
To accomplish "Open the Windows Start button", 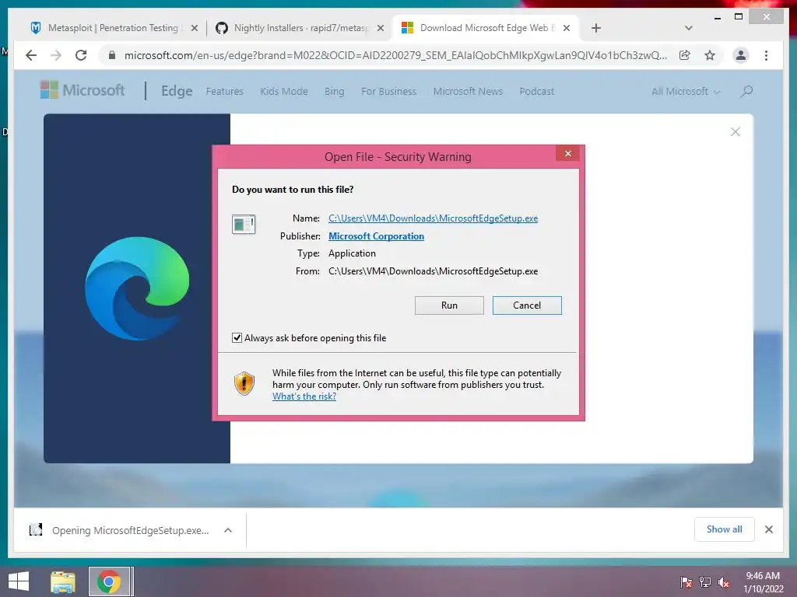I will [19, 581].
